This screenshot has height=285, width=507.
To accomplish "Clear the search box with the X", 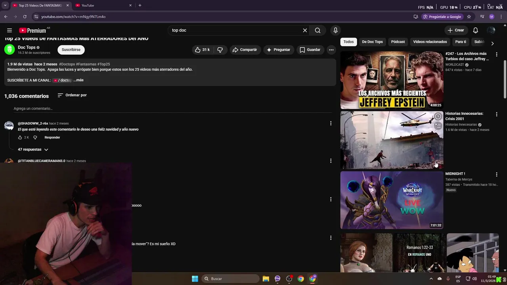I will (305, 30).
